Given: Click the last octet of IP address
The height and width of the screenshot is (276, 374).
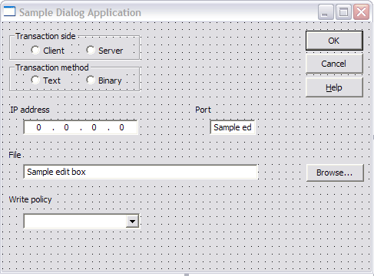Looking at the screenshot, I should coord(121,127).
